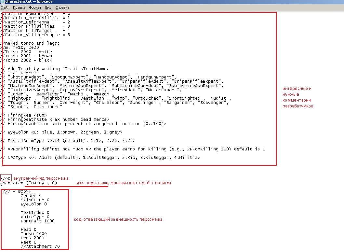The height and width of the screenshot is (252, 344).
Task: Click the line 'Torso 2000 - white'
Action: coord(26,52)
